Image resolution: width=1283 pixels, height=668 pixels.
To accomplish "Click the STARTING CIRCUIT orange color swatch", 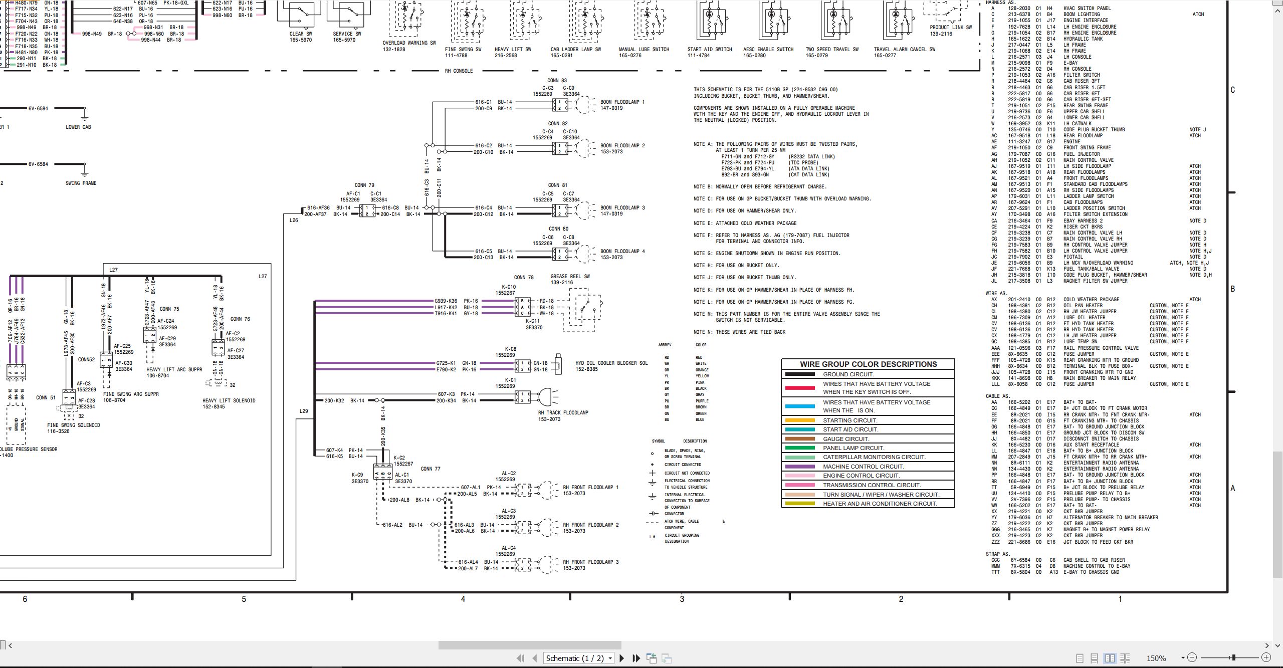I will coord(800,420).
